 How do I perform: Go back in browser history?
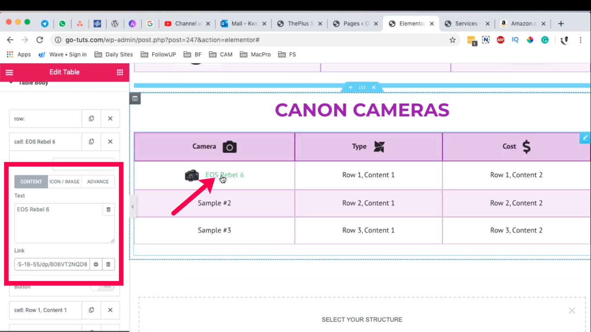pyautogui.click(x=10, y=40)
